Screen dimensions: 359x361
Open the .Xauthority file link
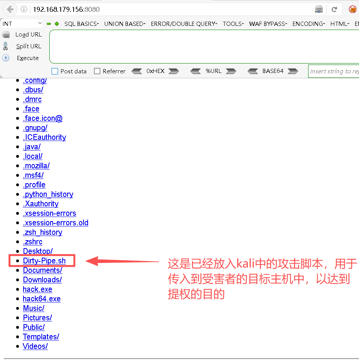click(41, 204)
